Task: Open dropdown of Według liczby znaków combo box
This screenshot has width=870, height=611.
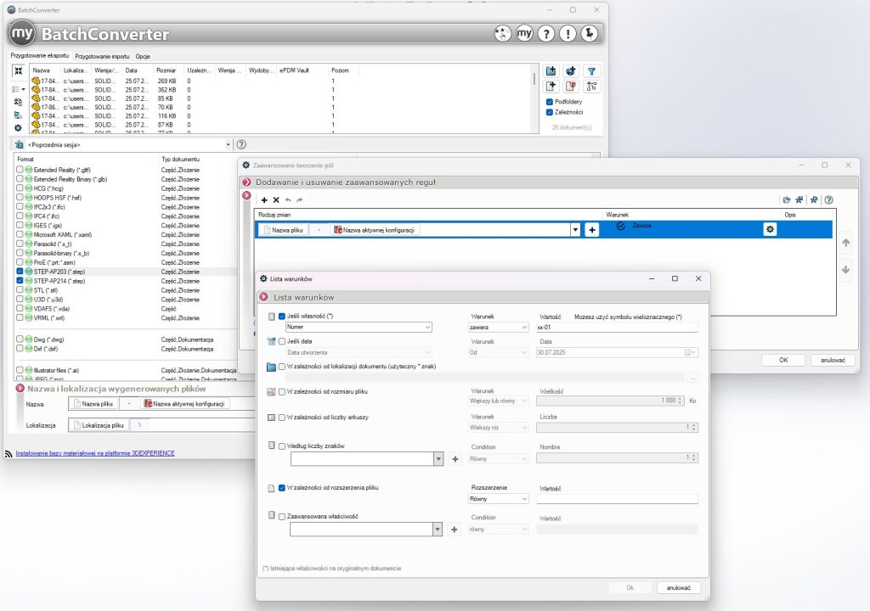Action: click(438, 459)
